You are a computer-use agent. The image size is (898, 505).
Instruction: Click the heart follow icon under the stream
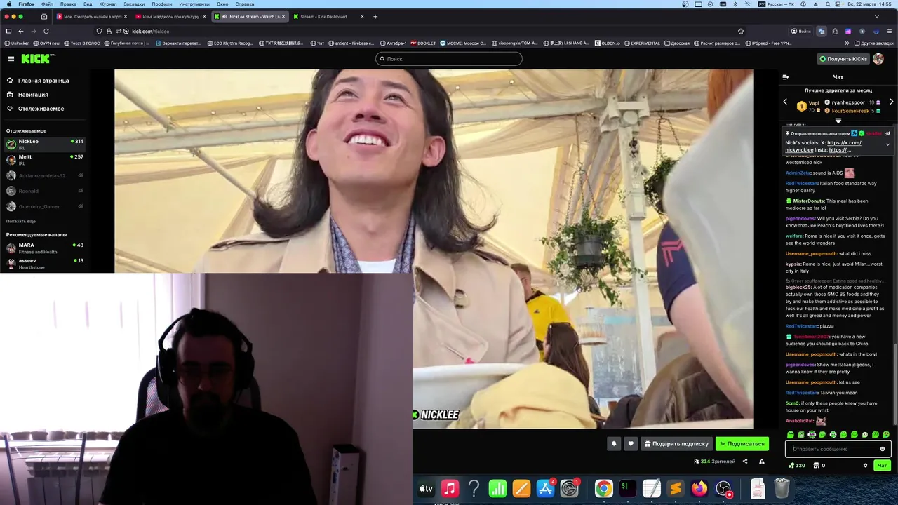(x=631, y=443)
